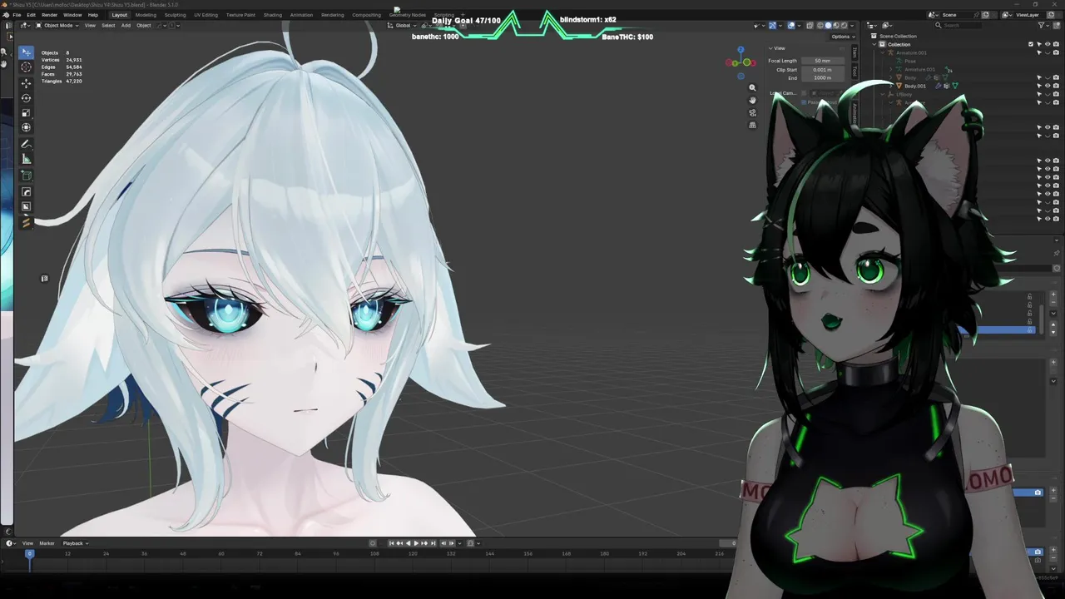Select wireframe shading mode

(x=820, y=26)
